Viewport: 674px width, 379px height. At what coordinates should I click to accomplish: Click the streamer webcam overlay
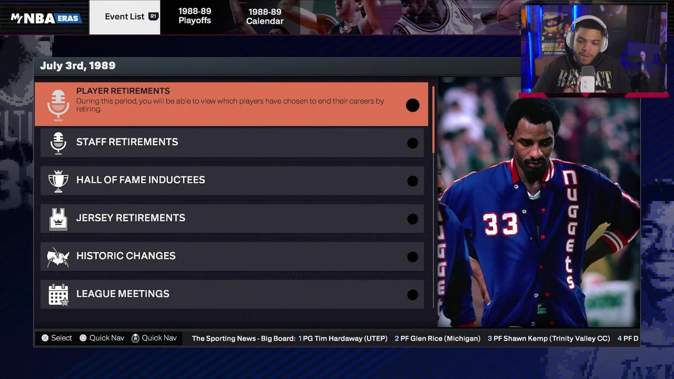pyautogui.click(x=594, y=50)
